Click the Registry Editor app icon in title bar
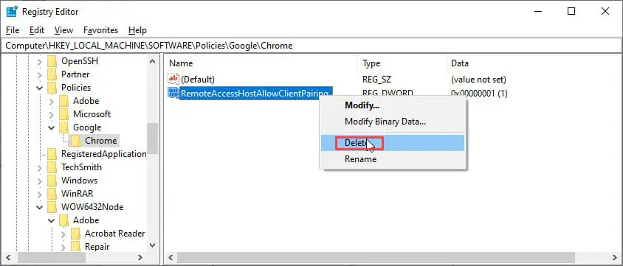The height and width of the screenshot is (266, 623). [x=12, y=12]
